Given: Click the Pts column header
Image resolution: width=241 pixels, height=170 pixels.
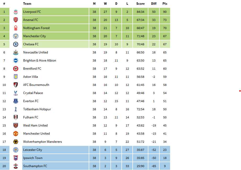Looking at the screenshot, I should point(165,4).
